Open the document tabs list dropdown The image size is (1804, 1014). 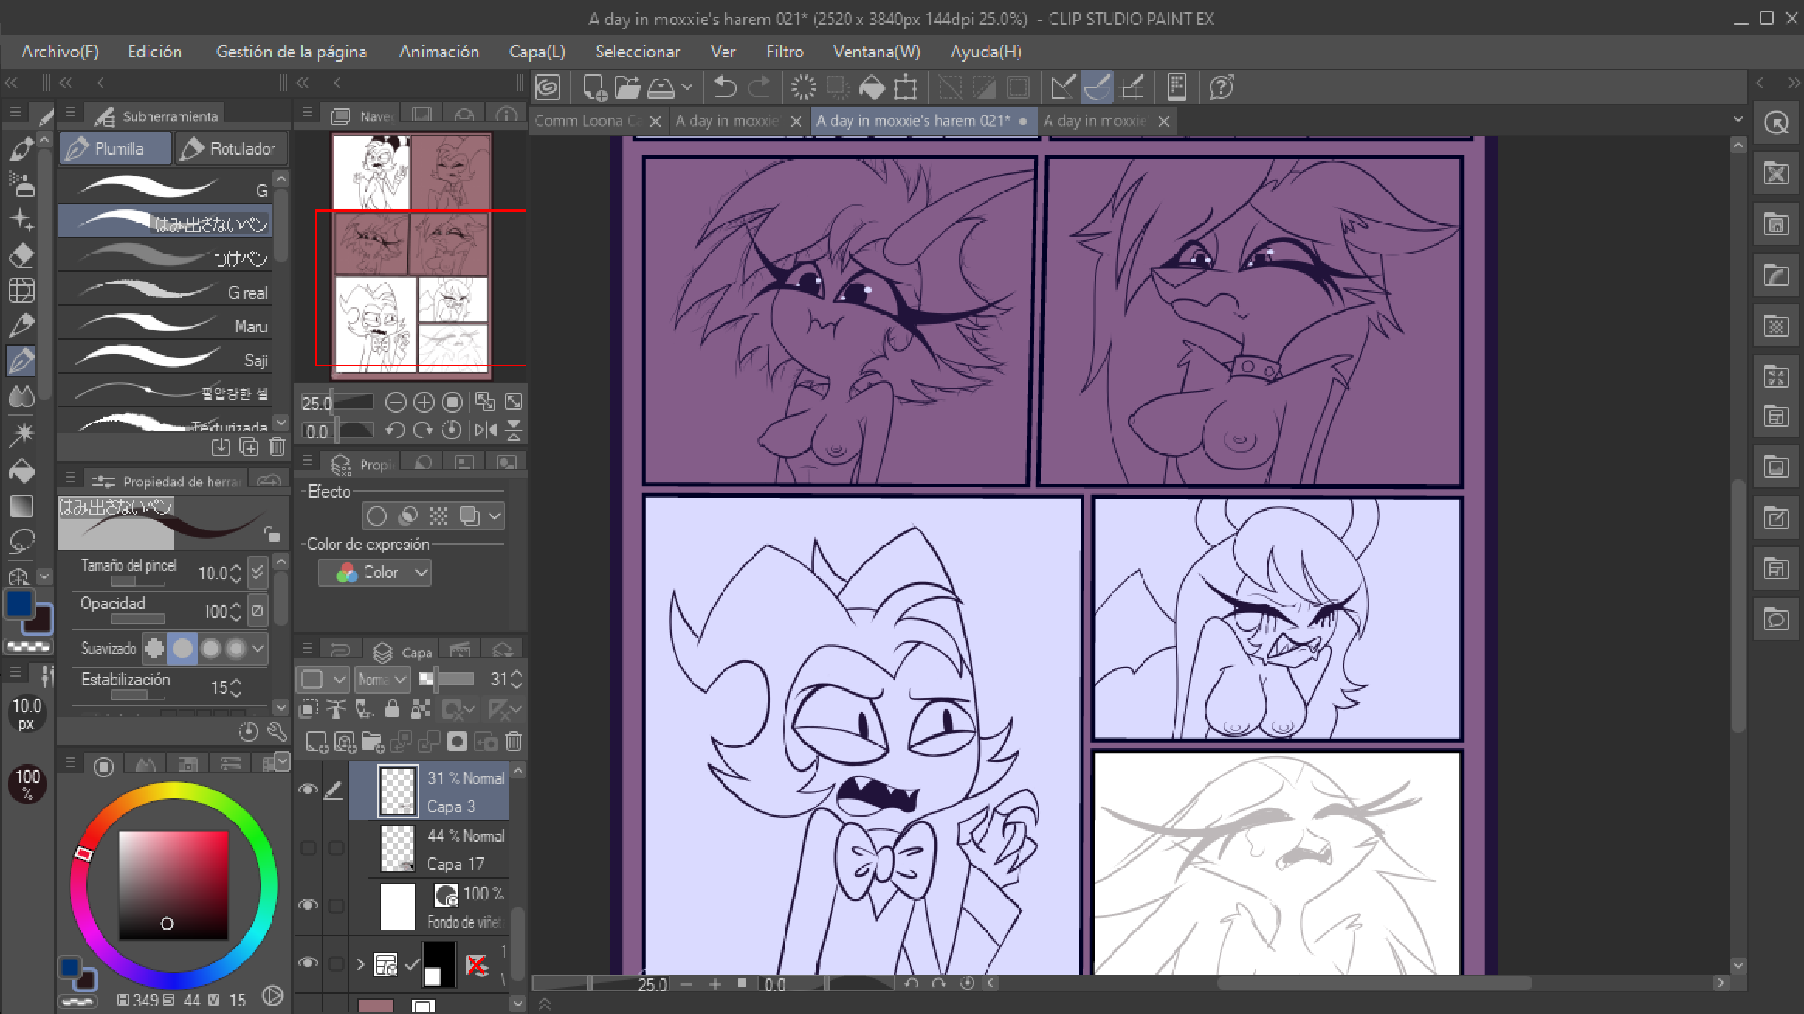pyautogui.click(x=1738, y=120)
